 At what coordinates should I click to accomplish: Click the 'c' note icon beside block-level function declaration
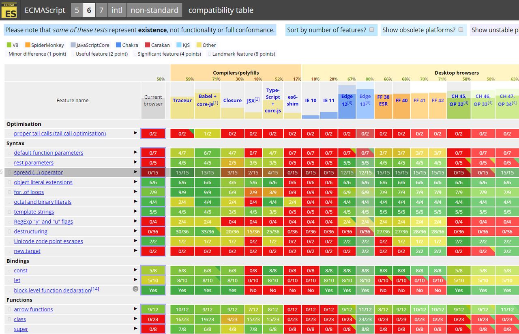tap(135, 289)
